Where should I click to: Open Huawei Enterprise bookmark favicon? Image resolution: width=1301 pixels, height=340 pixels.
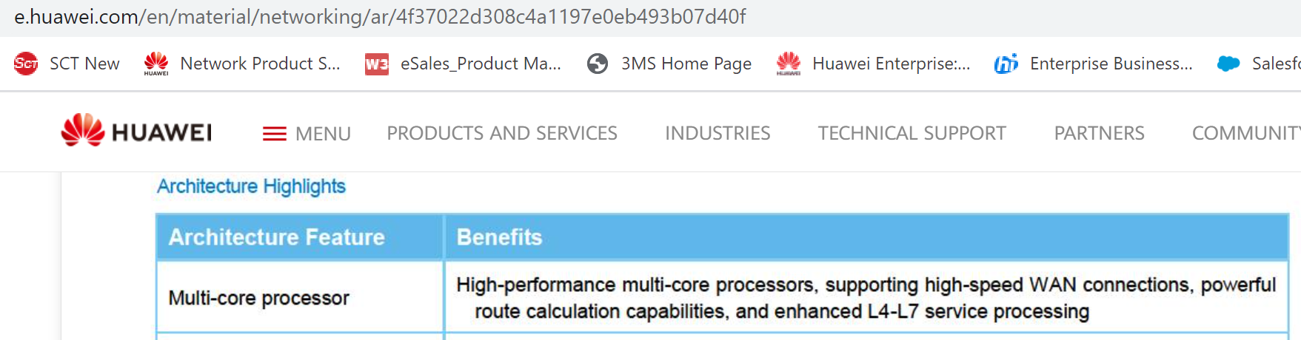[x=789, y=64]
